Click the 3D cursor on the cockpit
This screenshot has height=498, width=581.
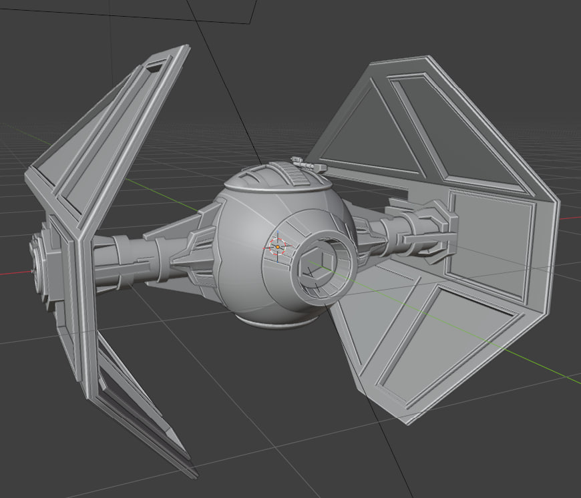point(278,246)
